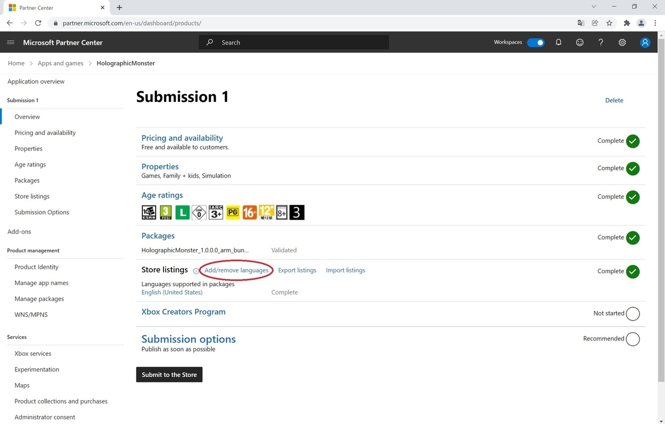The width and height of the screenshot is (665, 424).
Task: Click the black 3 rating badge
Action: click(297, 213)
